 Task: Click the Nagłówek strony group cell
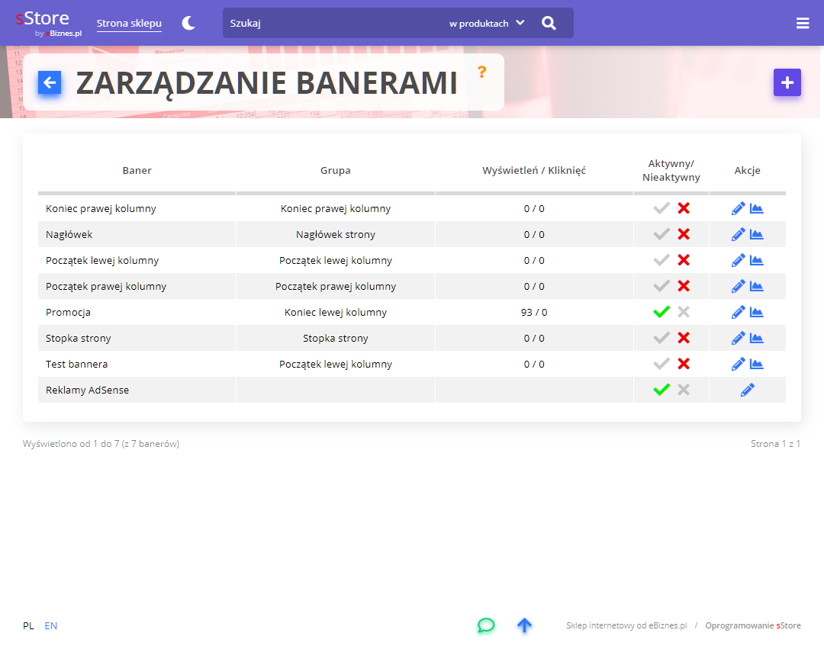coord(335,234)
